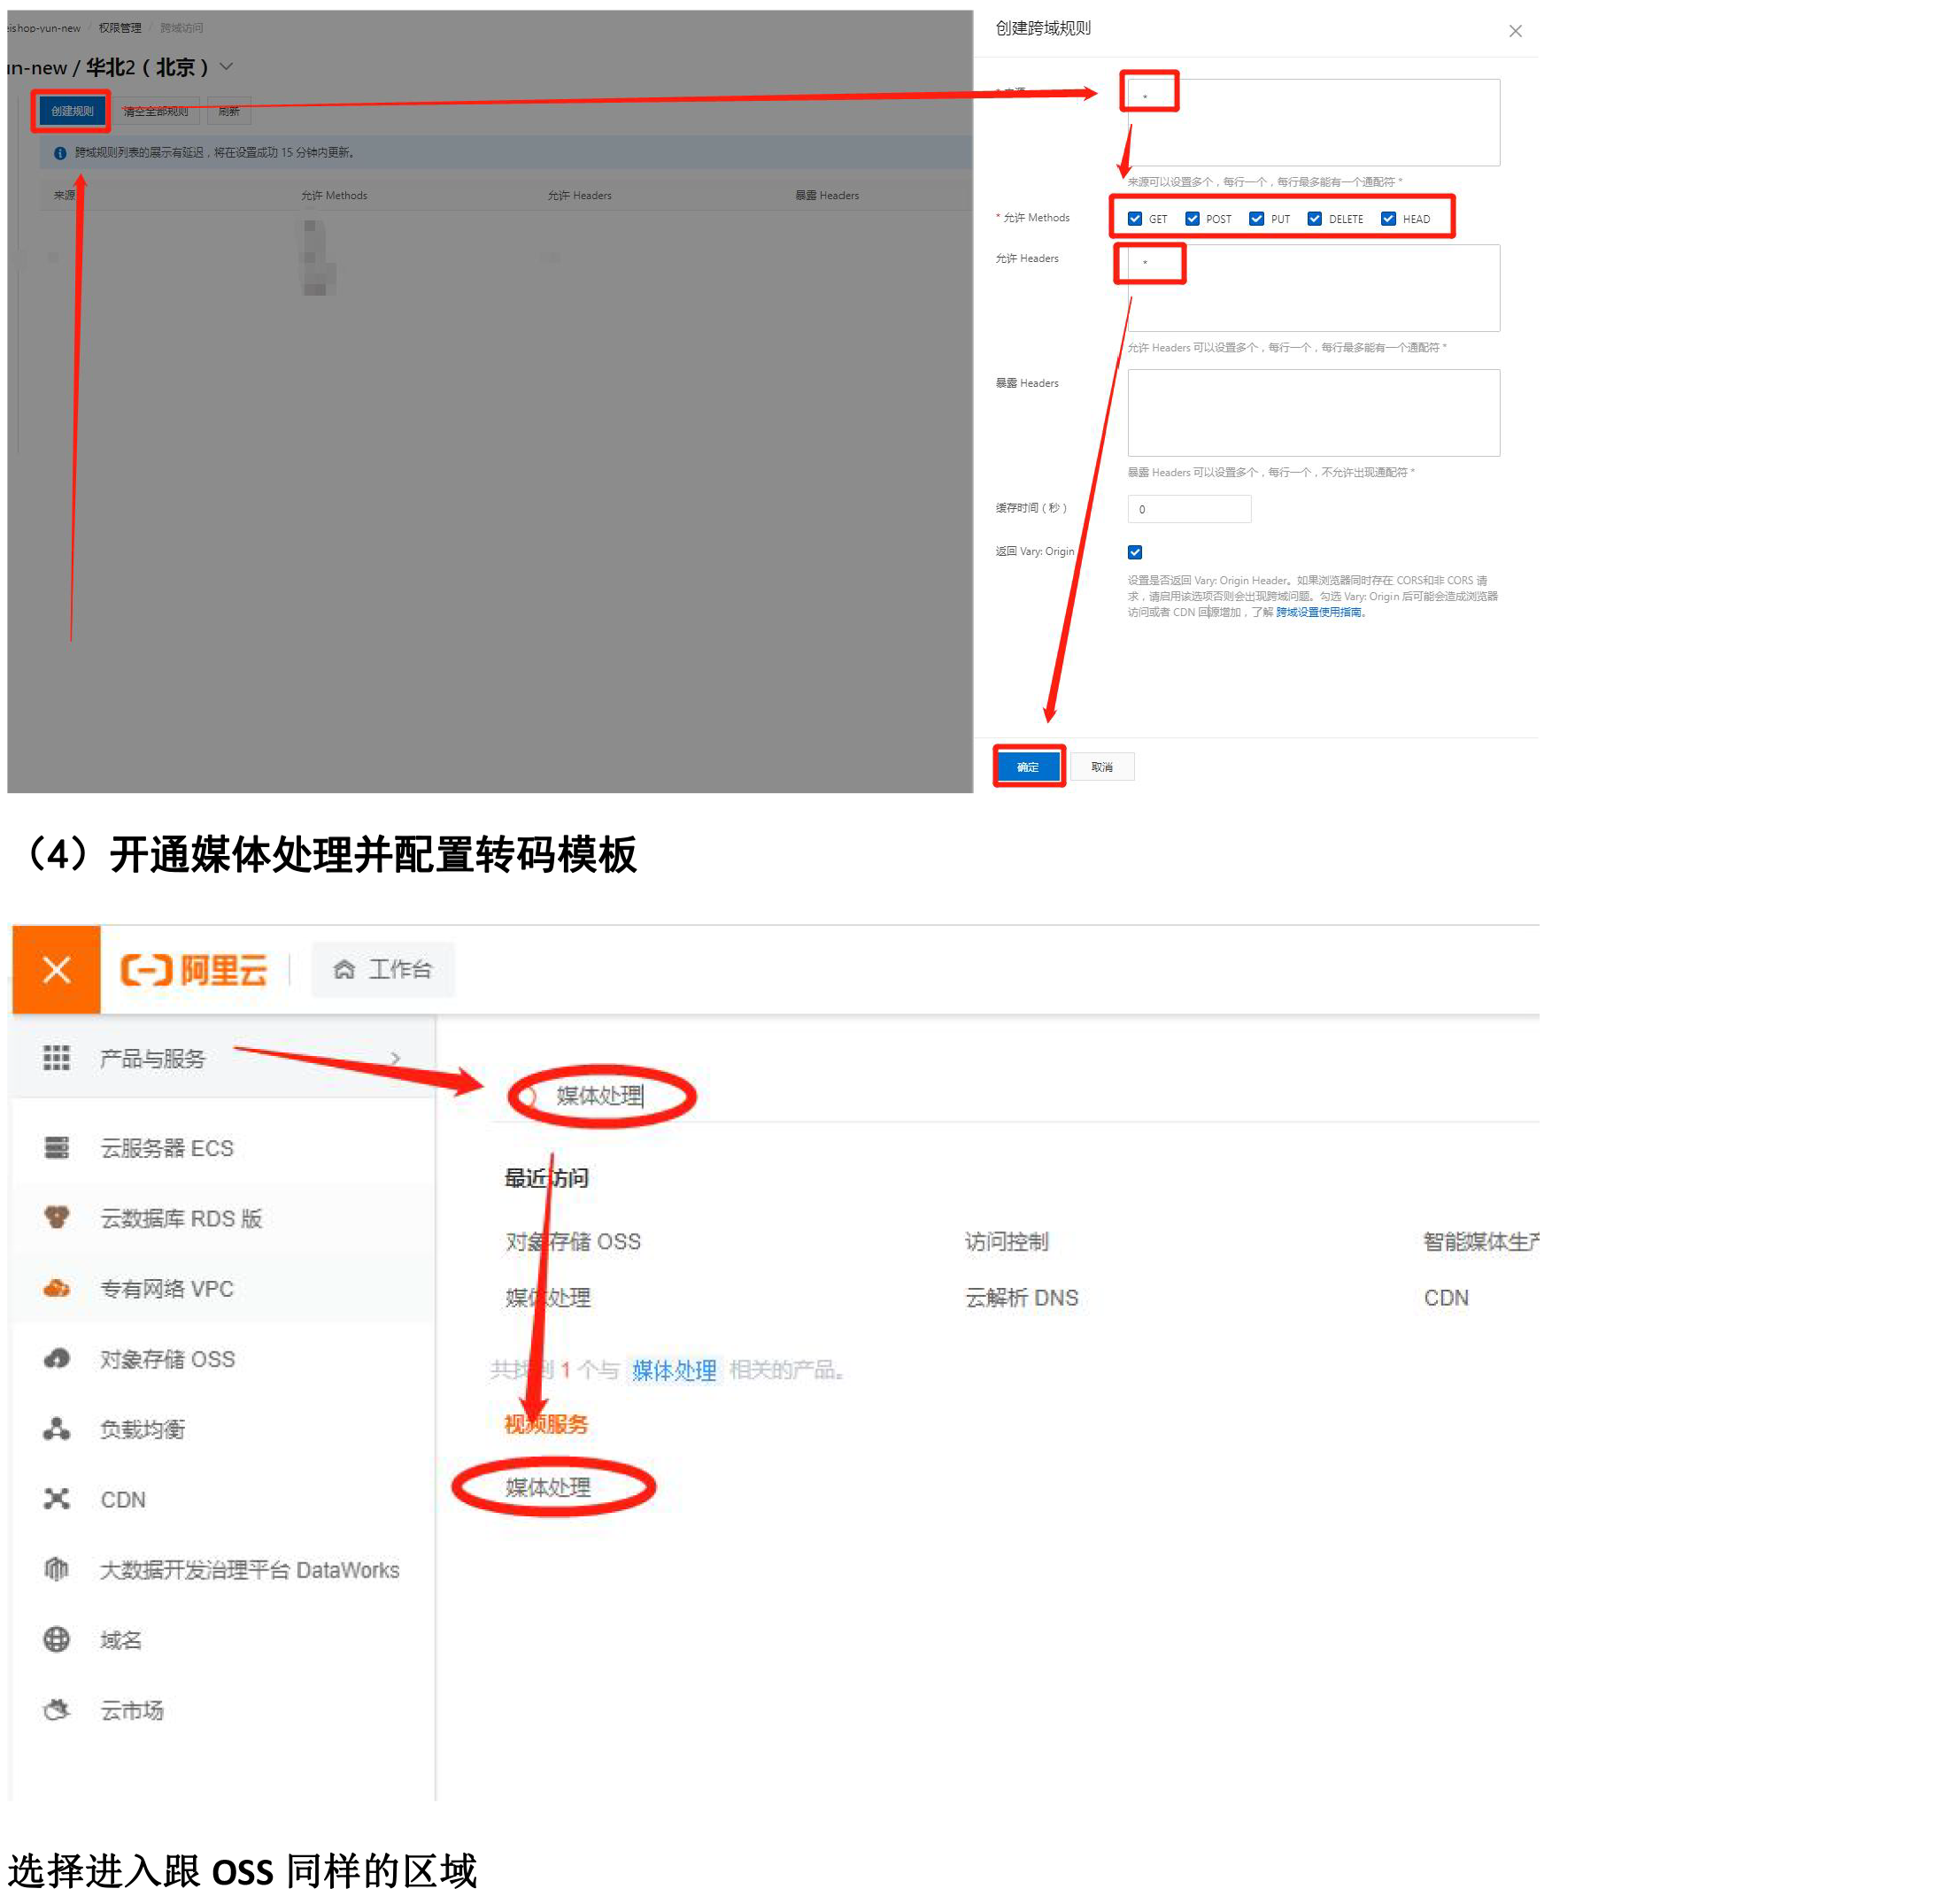
Task: Click the 云数据库 RDS 版 icon
Action: point(56,1217)
